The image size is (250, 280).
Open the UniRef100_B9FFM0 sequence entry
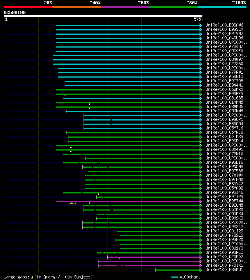[224, 179]
